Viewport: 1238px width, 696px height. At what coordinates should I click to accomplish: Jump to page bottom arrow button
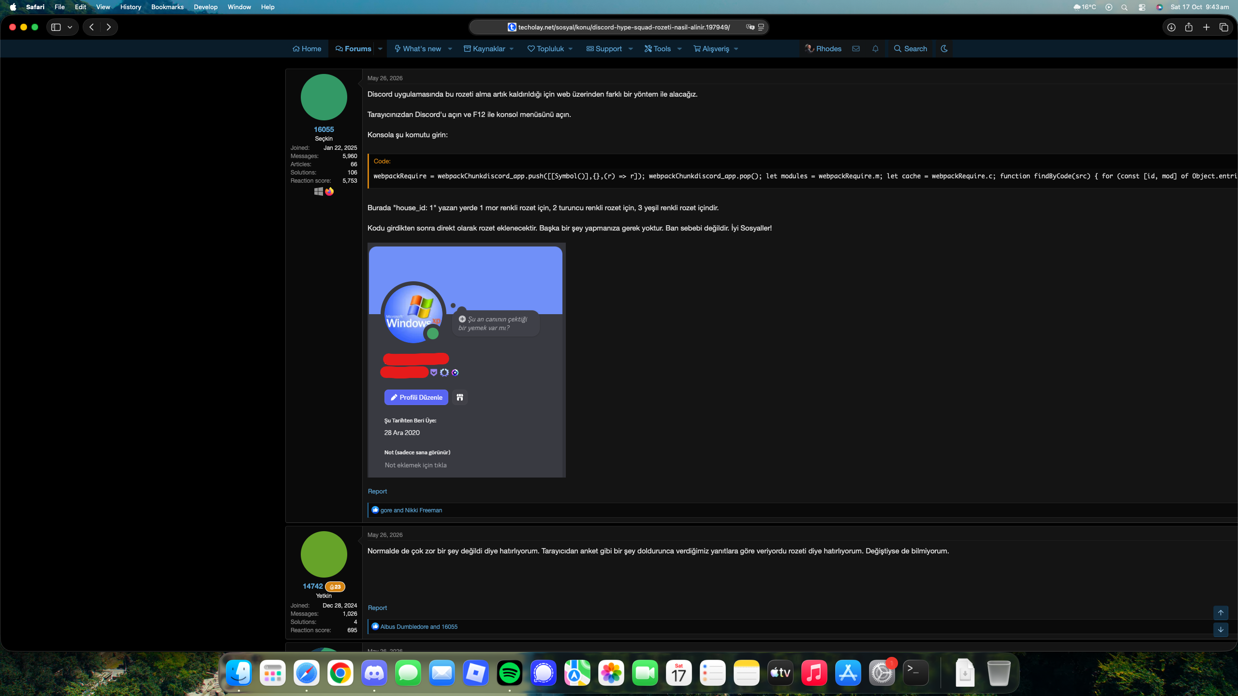tap(1221, 629)
